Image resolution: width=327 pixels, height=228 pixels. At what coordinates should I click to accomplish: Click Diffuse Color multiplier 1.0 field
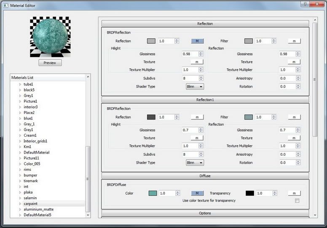167,193
